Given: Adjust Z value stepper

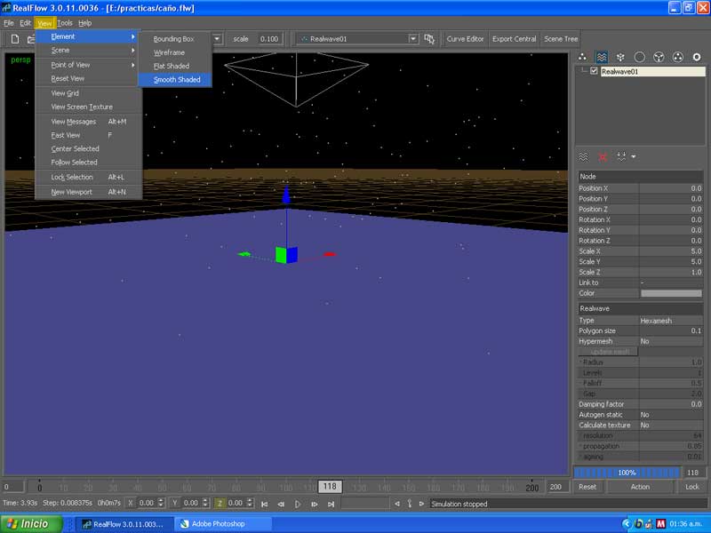Looking at the screenshot, I should pos(250,503).
